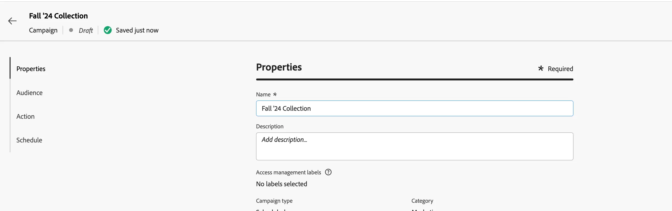
Task: Open the Properties section in the sidebar
Action: point(31,69)
